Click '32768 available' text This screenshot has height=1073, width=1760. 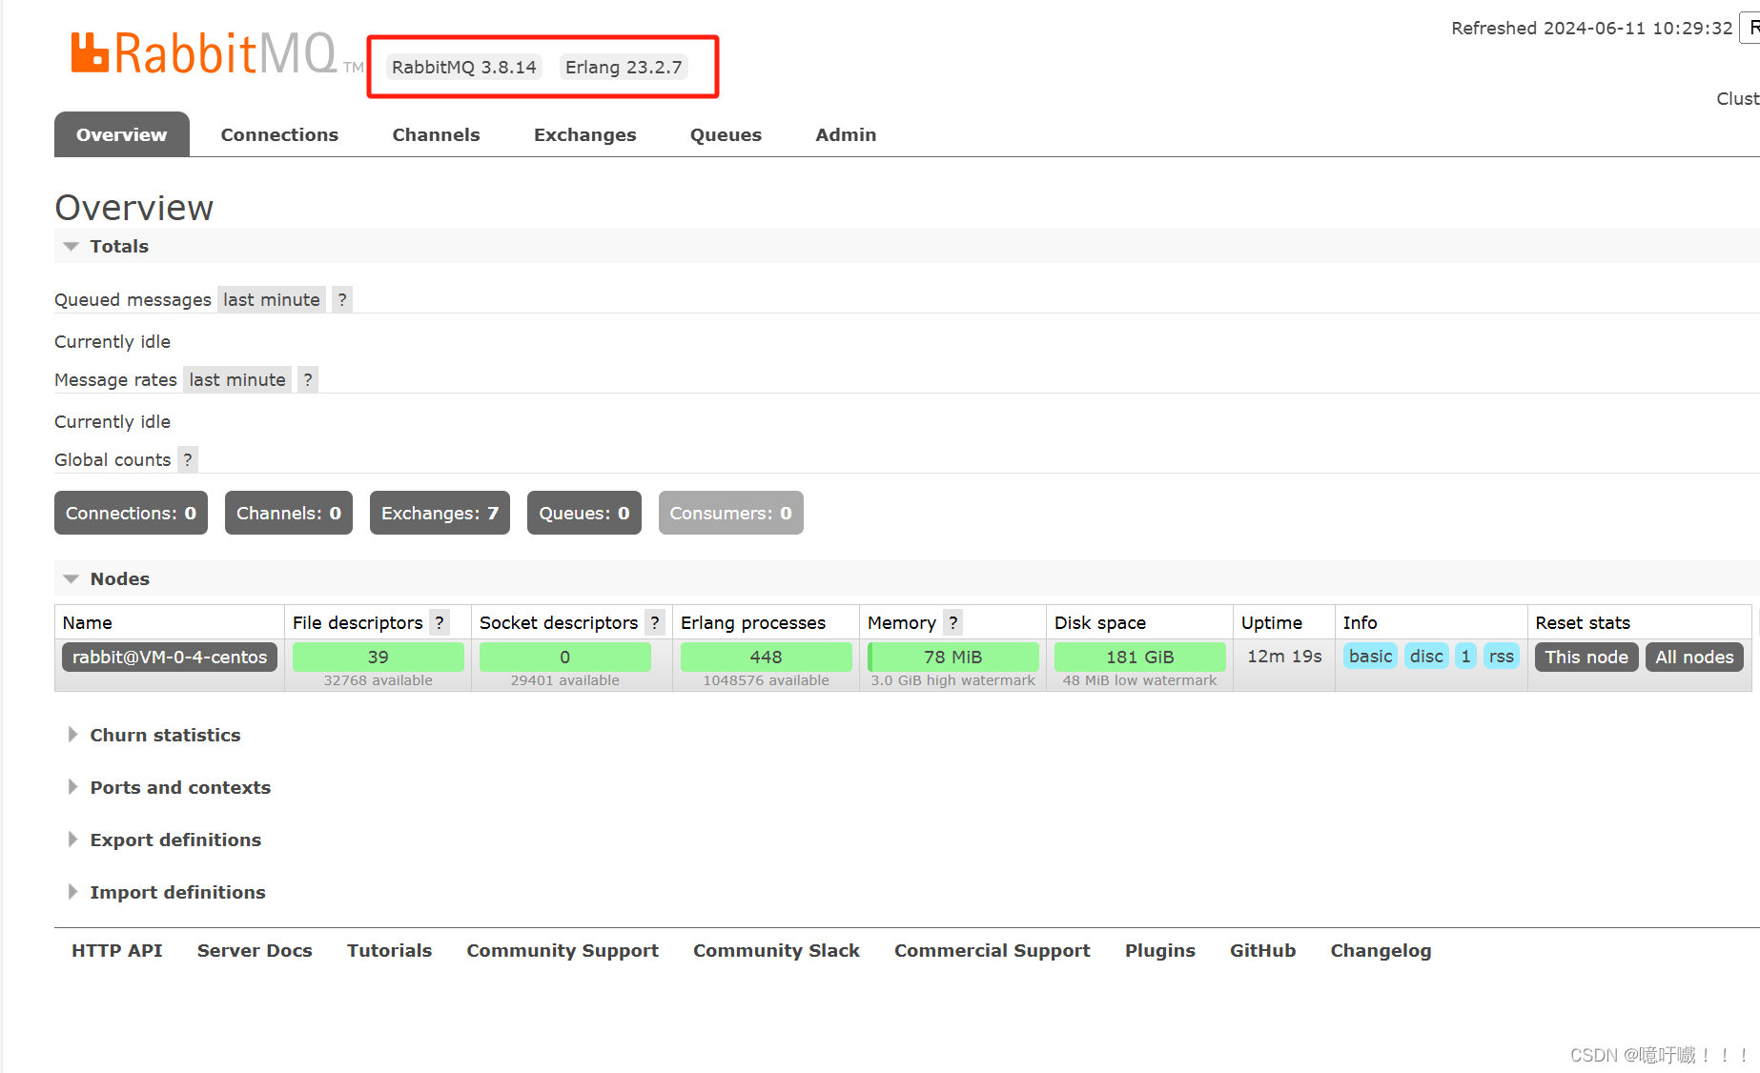pyautogui.click(x=378, y=680)
